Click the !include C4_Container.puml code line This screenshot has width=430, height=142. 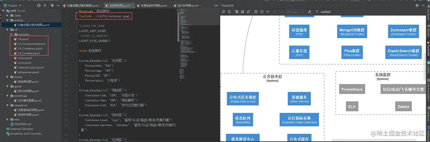point(104,16)
